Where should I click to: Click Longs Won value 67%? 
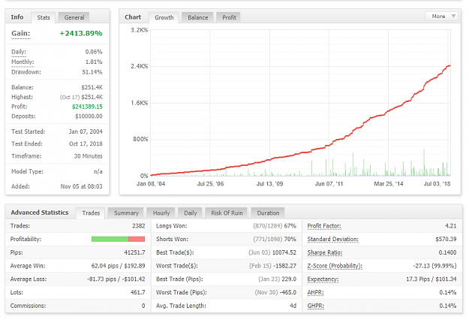[x=290, y=226]
